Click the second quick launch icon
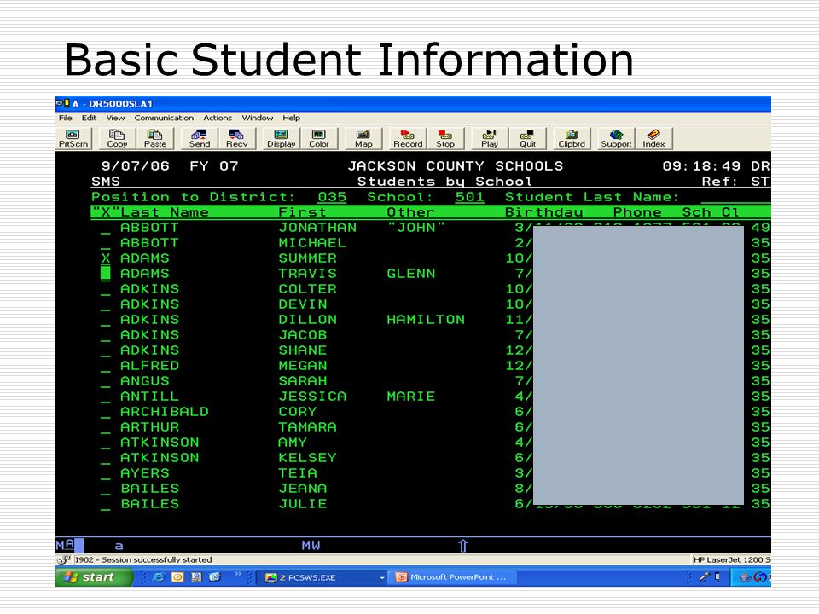The width and height of the screenshot is (819, 614). [177, 577]
